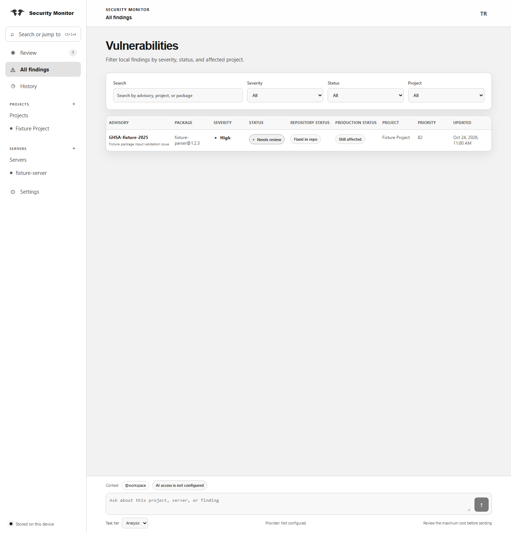Open Settings in the sidebar
Viewport: 511px width, 533px height.
[43, 192]
